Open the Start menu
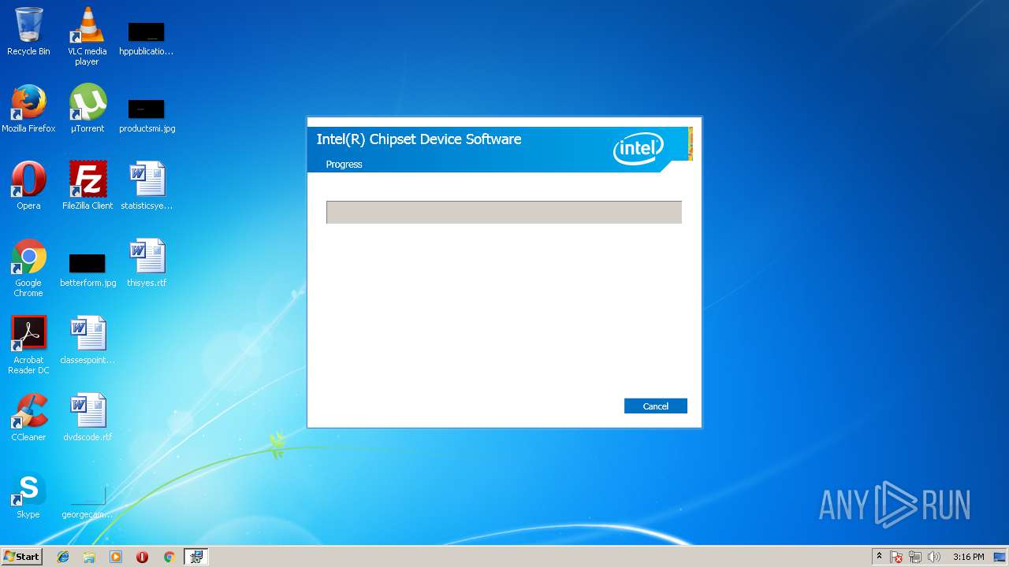The image size is (1009, 567). [22, 557]
